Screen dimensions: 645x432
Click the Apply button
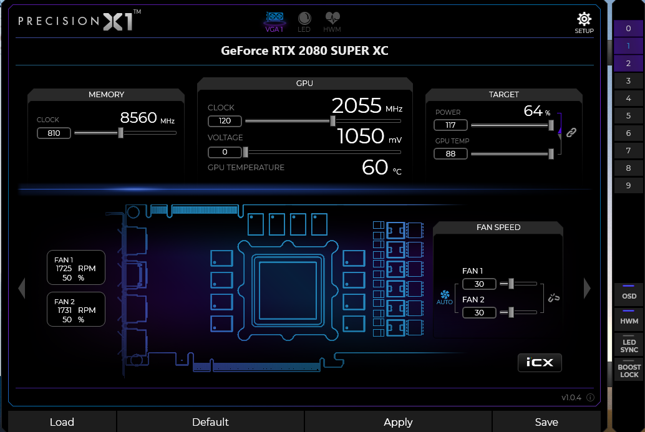coord(398,422)
